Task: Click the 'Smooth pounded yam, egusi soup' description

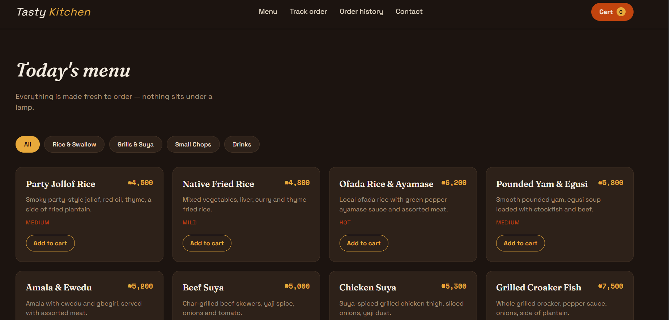Action: pyautogui.click(x=548, y=205)
